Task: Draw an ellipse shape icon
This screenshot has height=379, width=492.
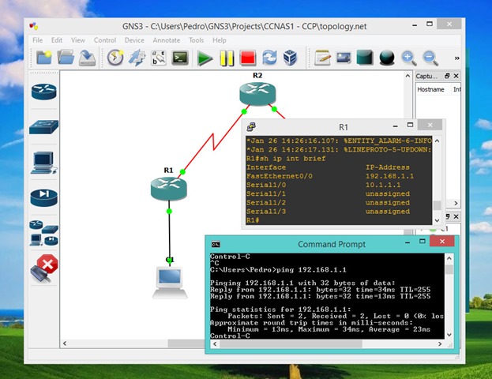Action: coord(387,58)
